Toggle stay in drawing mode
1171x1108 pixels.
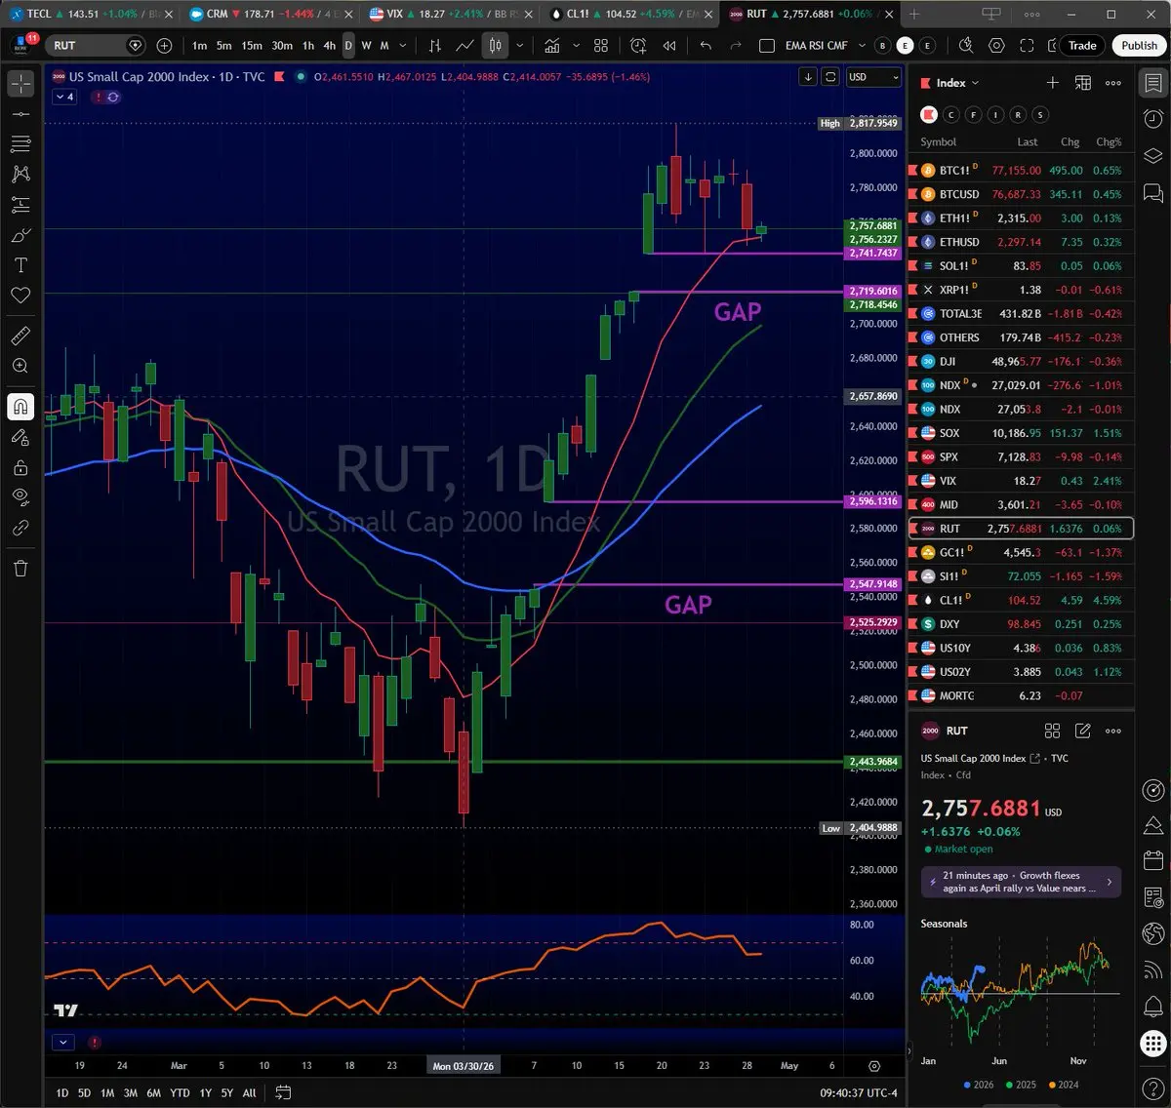click(x=20, y=437)
